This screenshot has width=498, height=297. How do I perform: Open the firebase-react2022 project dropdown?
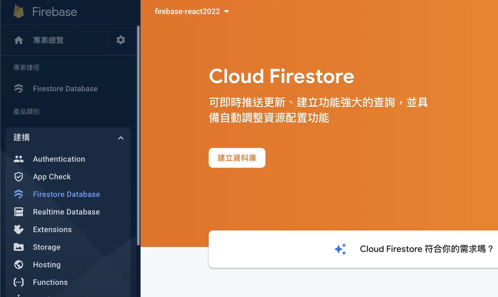tap(192, 11)
